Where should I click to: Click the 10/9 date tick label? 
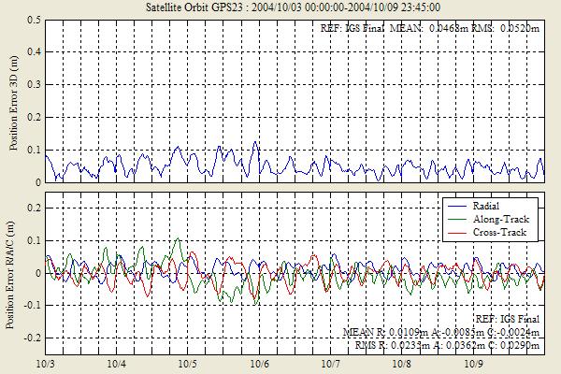click(473, 362)
